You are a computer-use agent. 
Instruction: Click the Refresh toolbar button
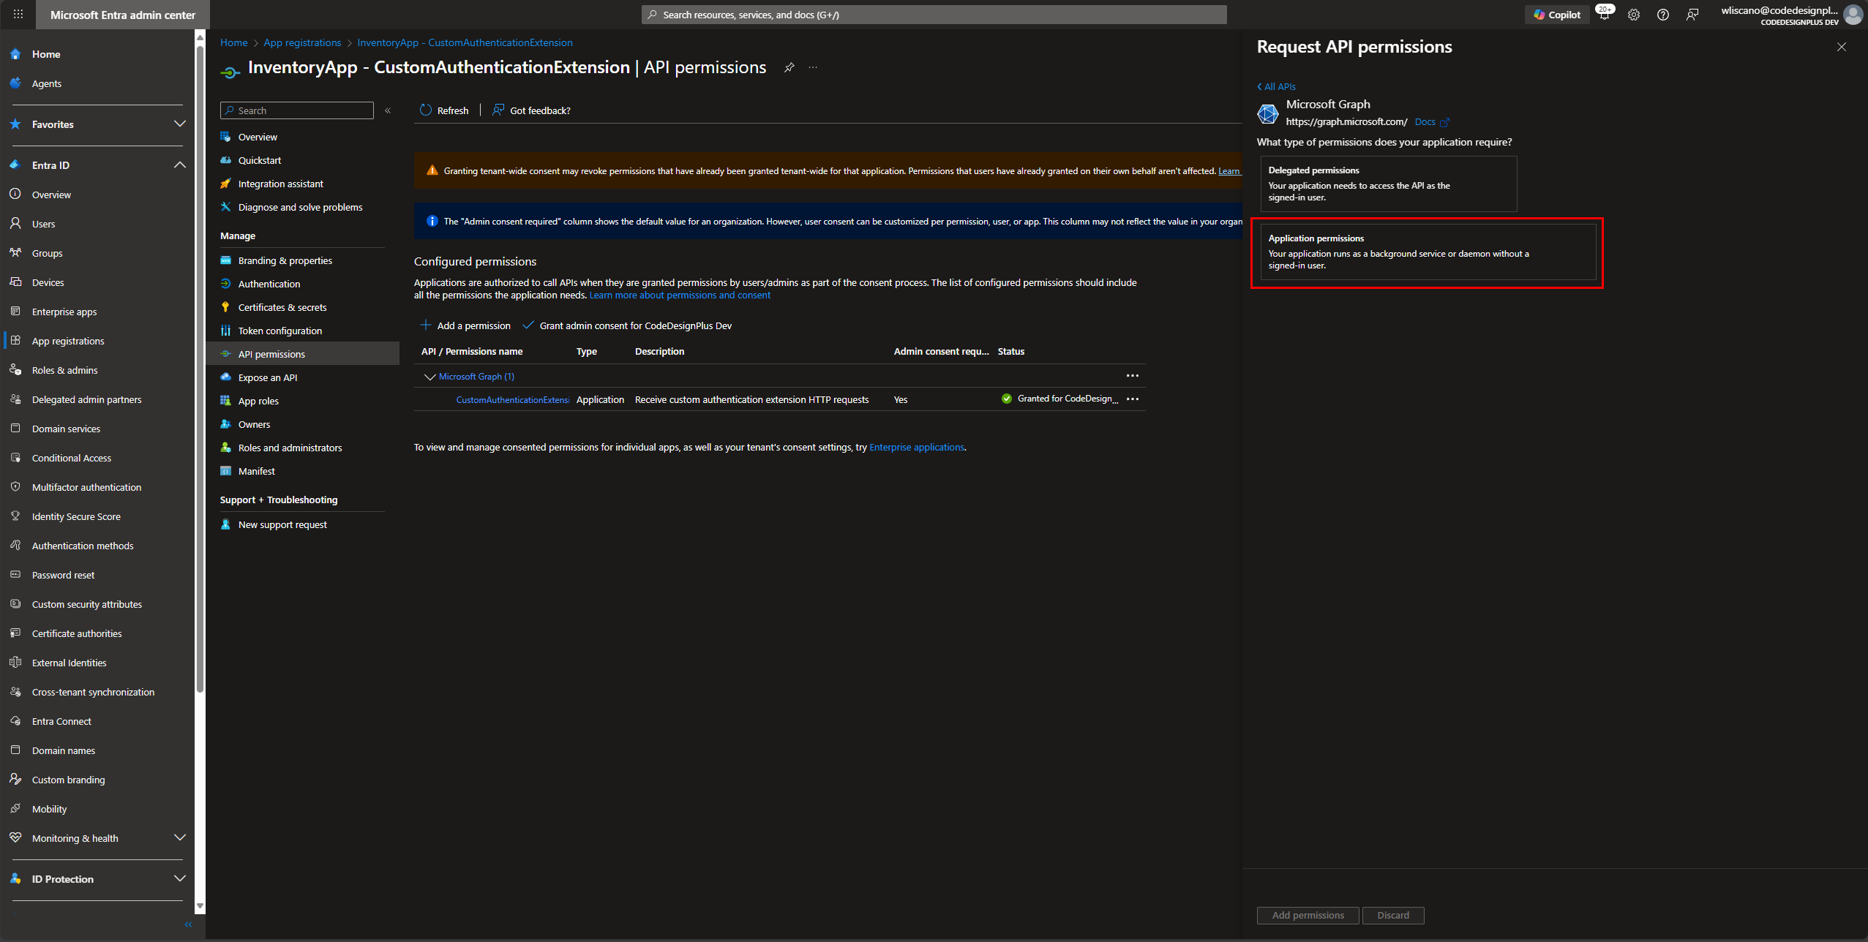pyautogui.click(x=444, y=110)
